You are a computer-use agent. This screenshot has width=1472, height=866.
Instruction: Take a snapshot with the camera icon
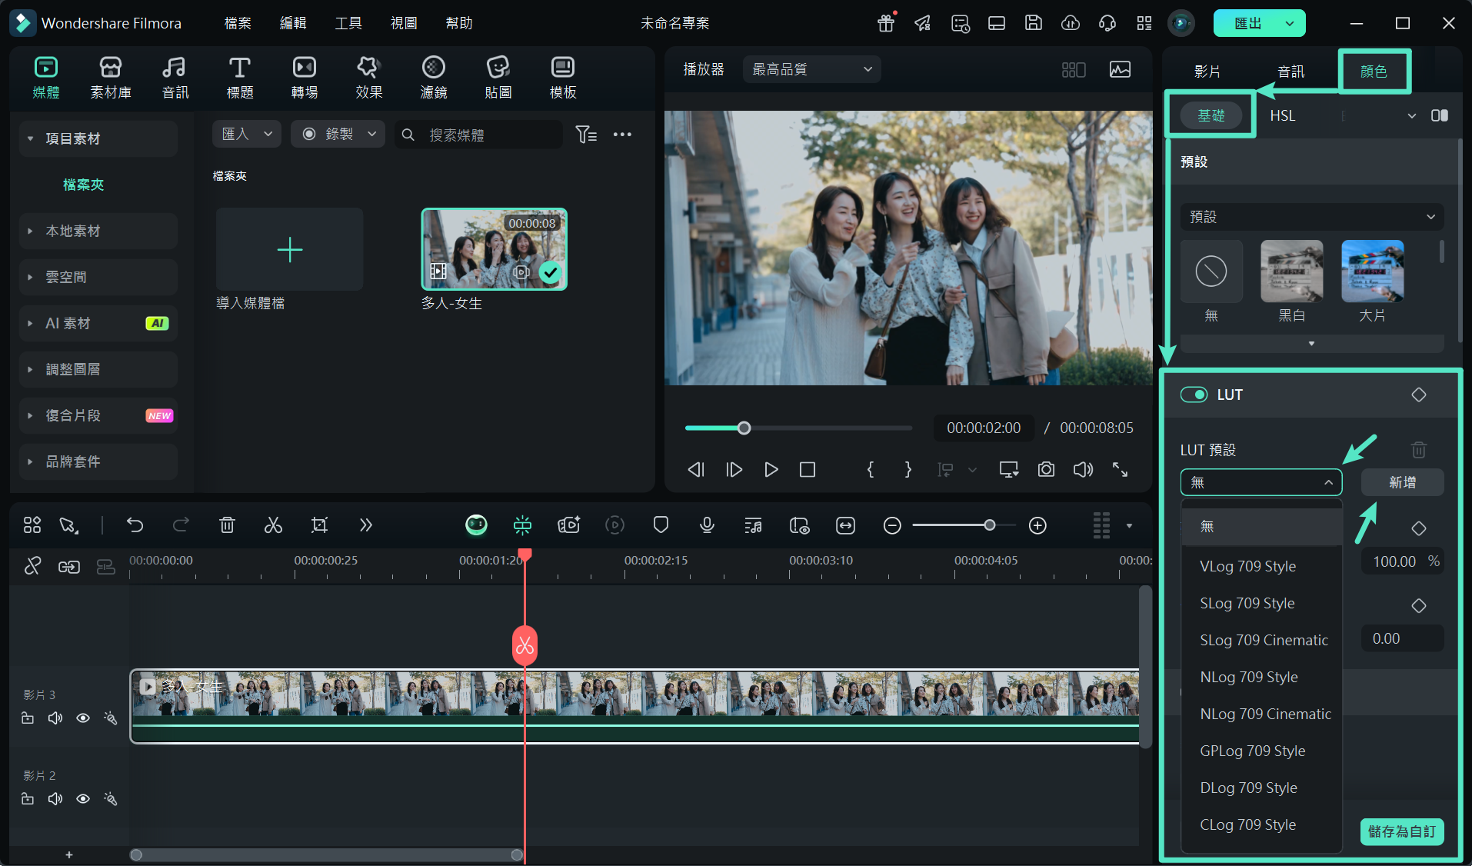(x=1046, y=469)
